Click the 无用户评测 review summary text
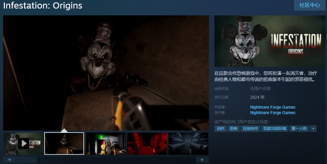 [260, 89]
